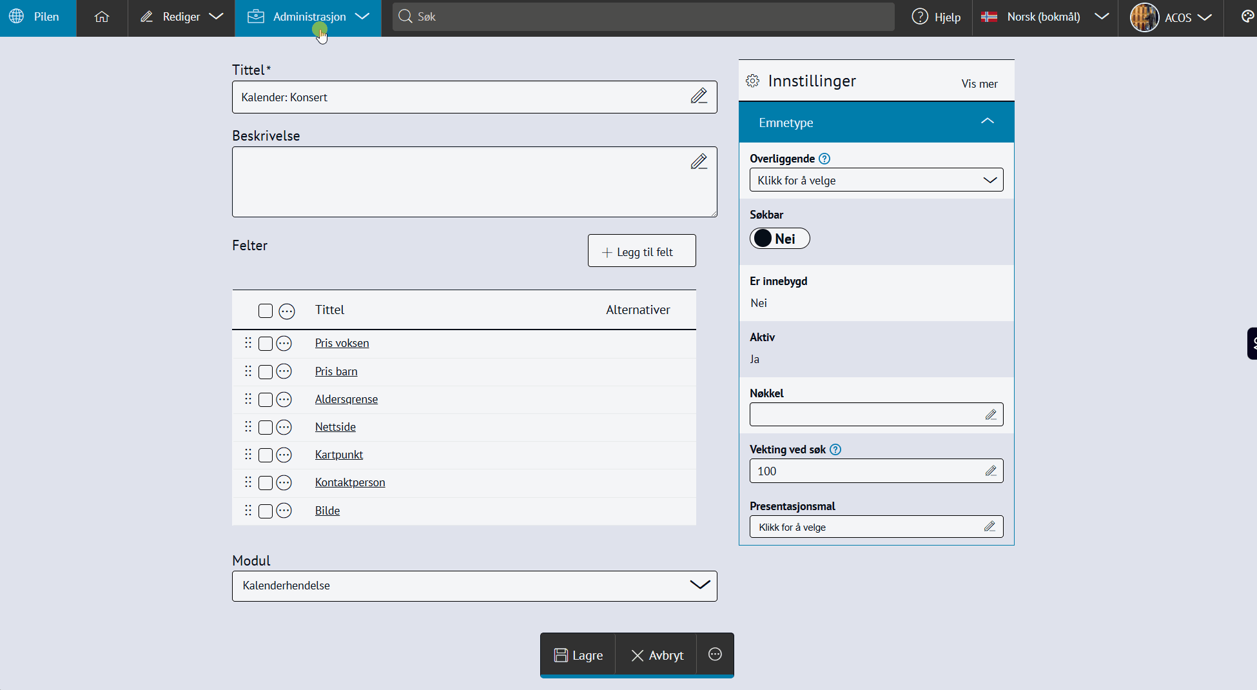Open the Administrasjon menu
The image size is (1257, 690).
click(309, 17)
